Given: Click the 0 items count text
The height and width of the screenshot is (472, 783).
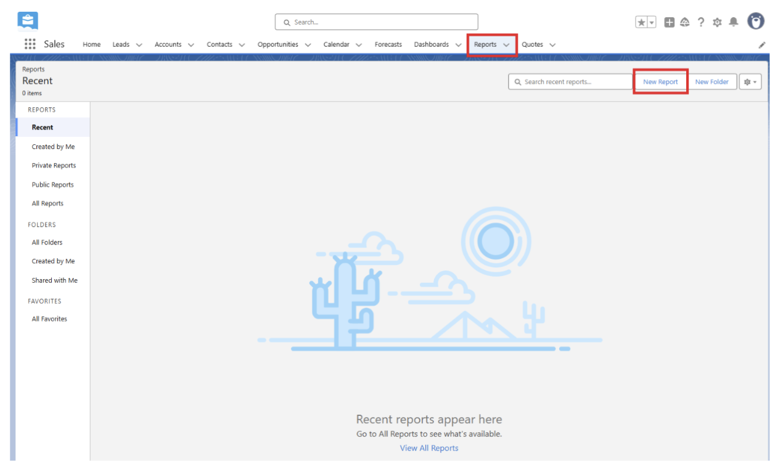Looking at the screenshot, I should point(32,94).
